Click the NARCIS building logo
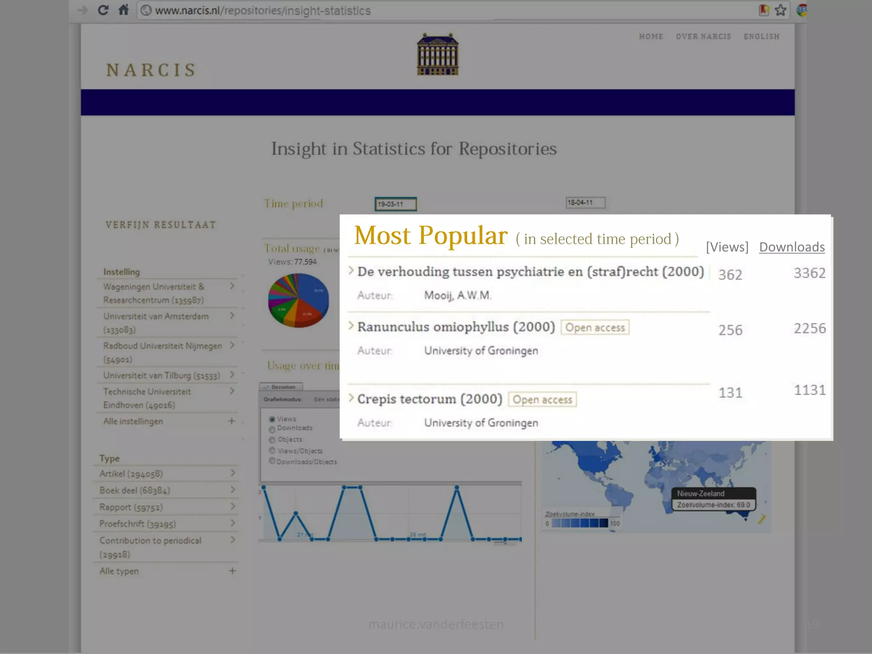The width and height of the screenshot is (872, 654). (x=437, y=54)
